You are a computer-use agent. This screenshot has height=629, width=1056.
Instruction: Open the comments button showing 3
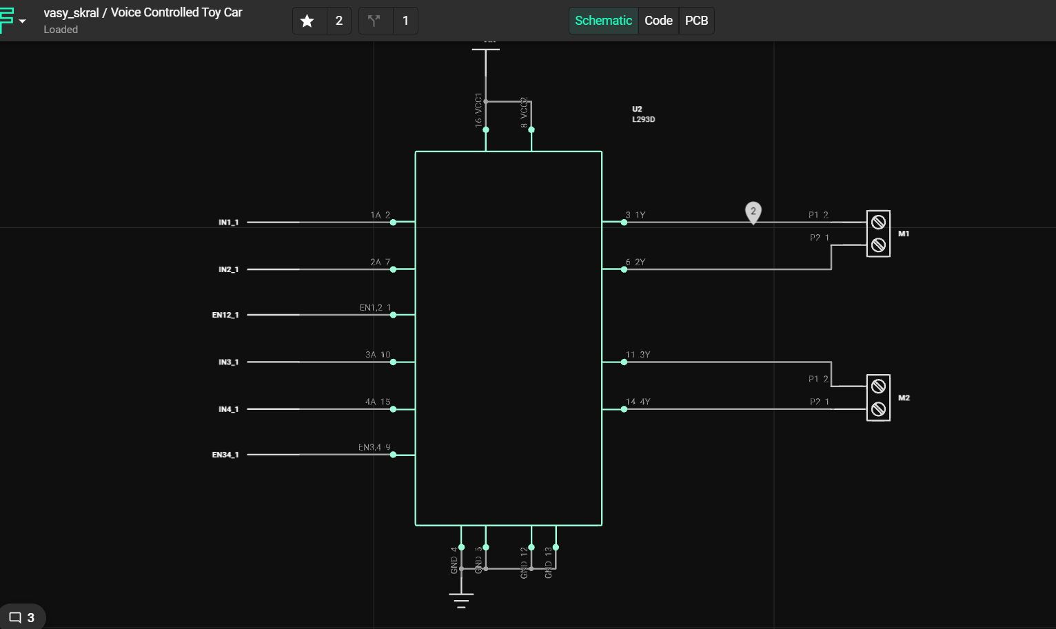point(22,617)
